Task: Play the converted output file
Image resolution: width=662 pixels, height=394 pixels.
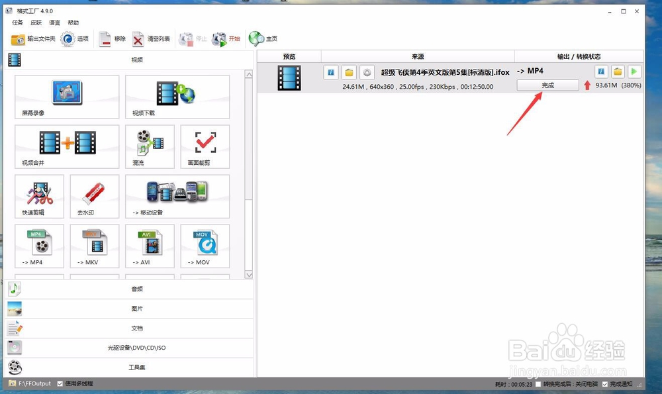Action: tap(634, 72)
